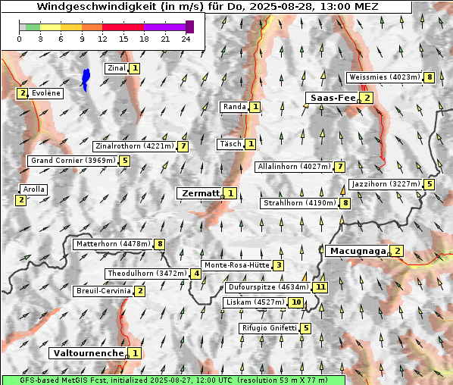Click the Evolène label
Screen dimensions: 453x385
pos(45,93)
